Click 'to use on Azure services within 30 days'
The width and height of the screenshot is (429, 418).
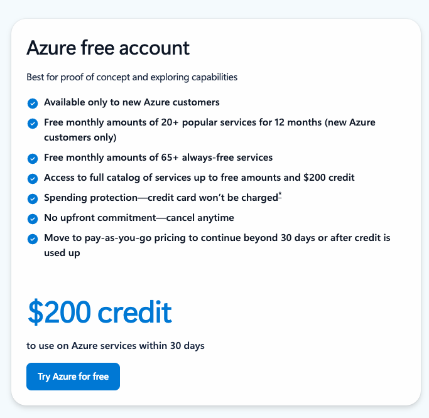[116, 346]
